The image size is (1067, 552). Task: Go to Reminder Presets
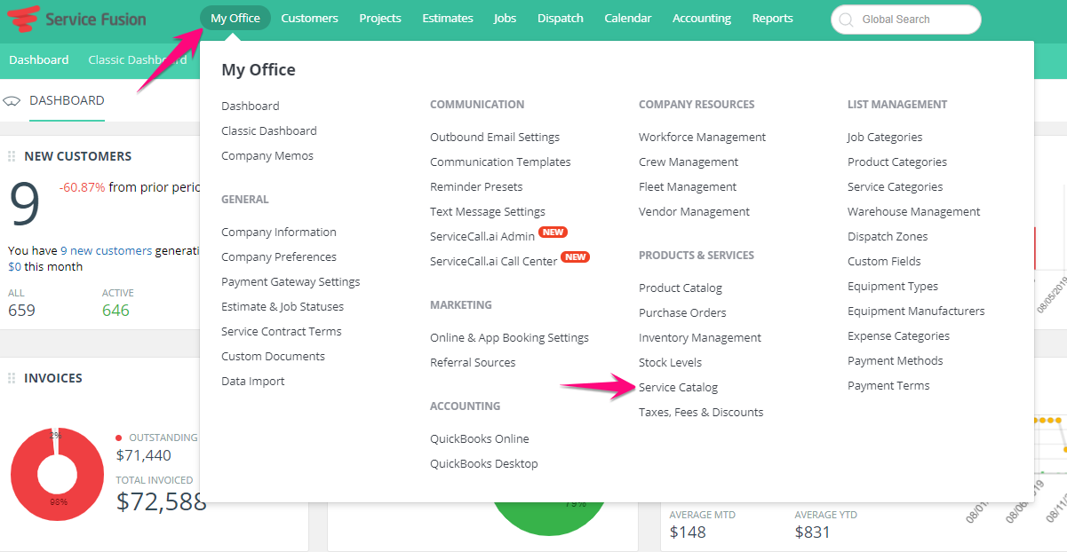tap(476, 187)
